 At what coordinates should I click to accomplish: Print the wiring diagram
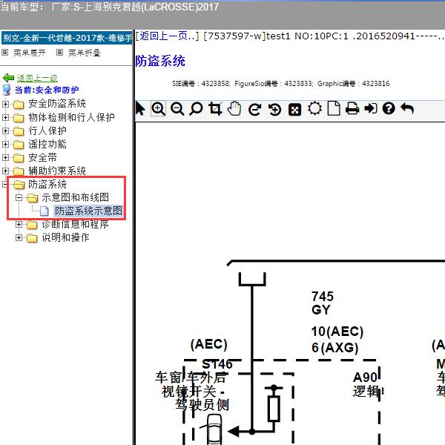352,108
